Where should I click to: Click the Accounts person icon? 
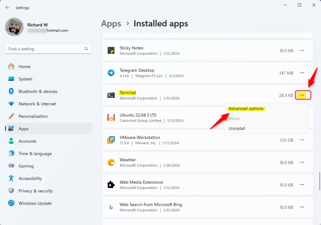pos(11,141)
